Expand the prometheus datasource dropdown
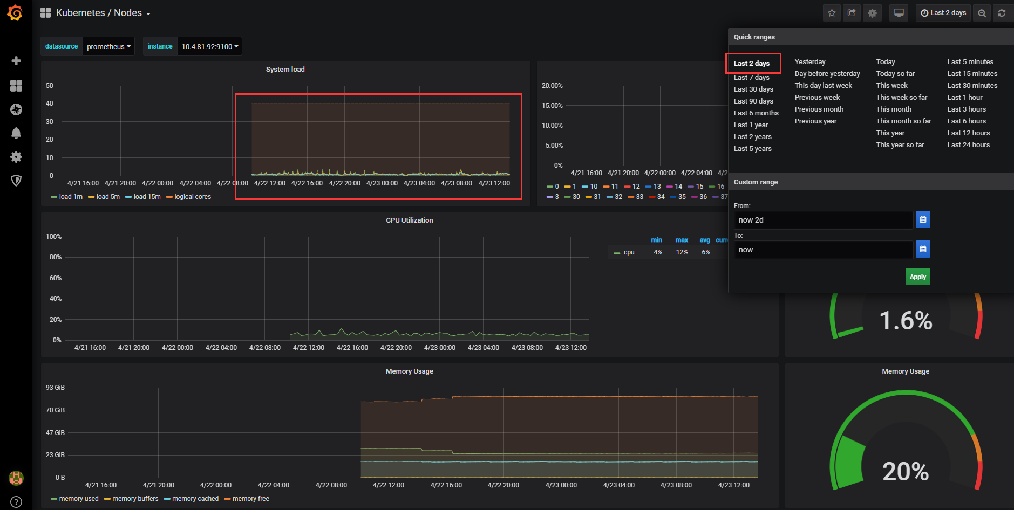This screenshot has height=510, width=1014. [108, 46]
